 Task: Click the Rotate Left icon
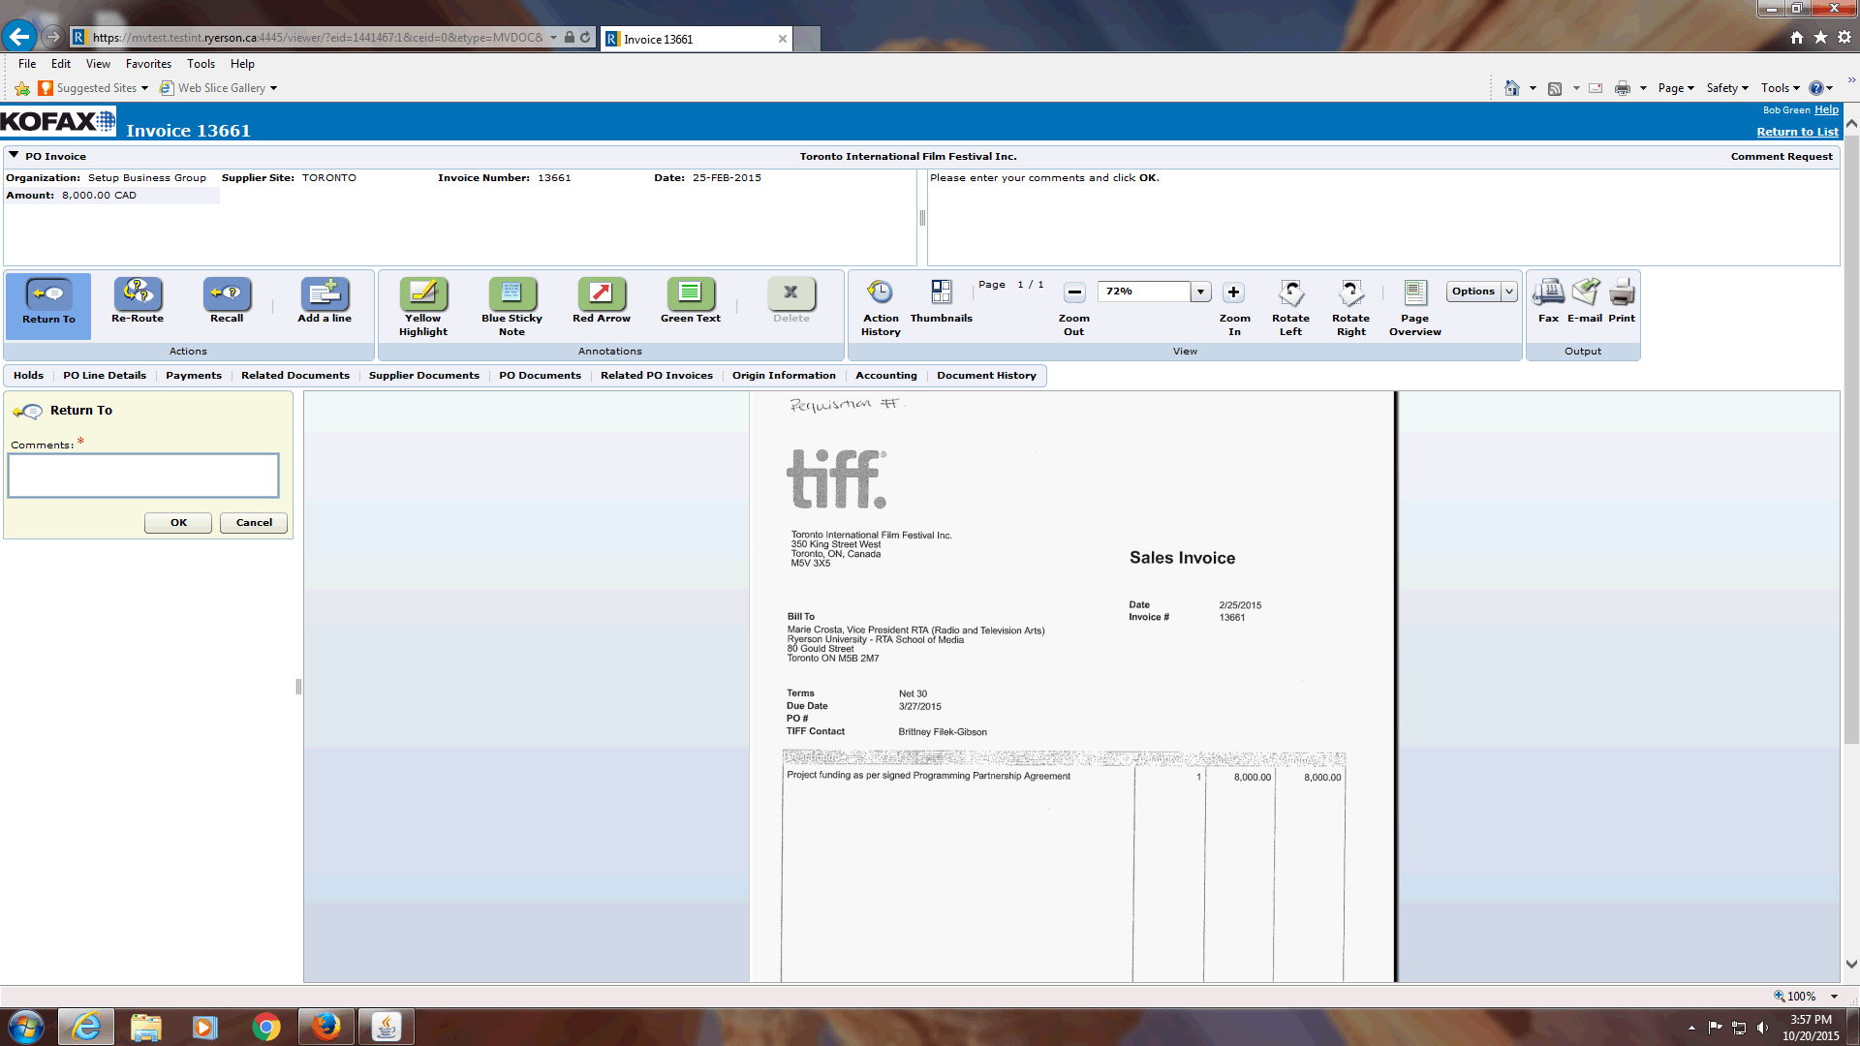(x=1290, y=293)
